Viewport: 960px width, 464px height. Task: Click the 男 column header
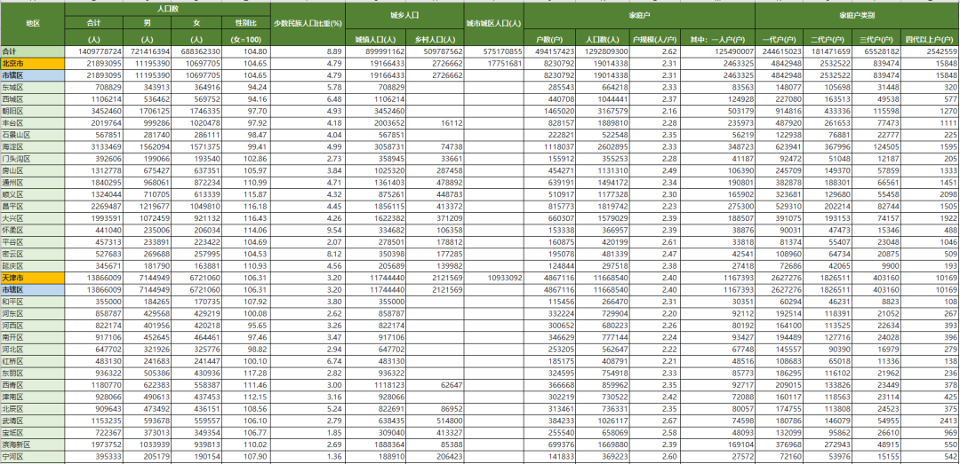(x=148, y=22)
